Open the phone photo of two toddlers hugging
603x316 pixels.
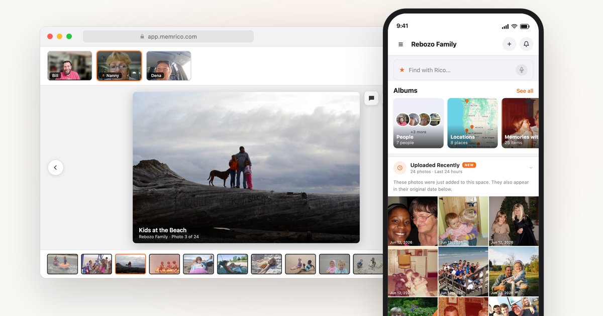click(463, 221)
